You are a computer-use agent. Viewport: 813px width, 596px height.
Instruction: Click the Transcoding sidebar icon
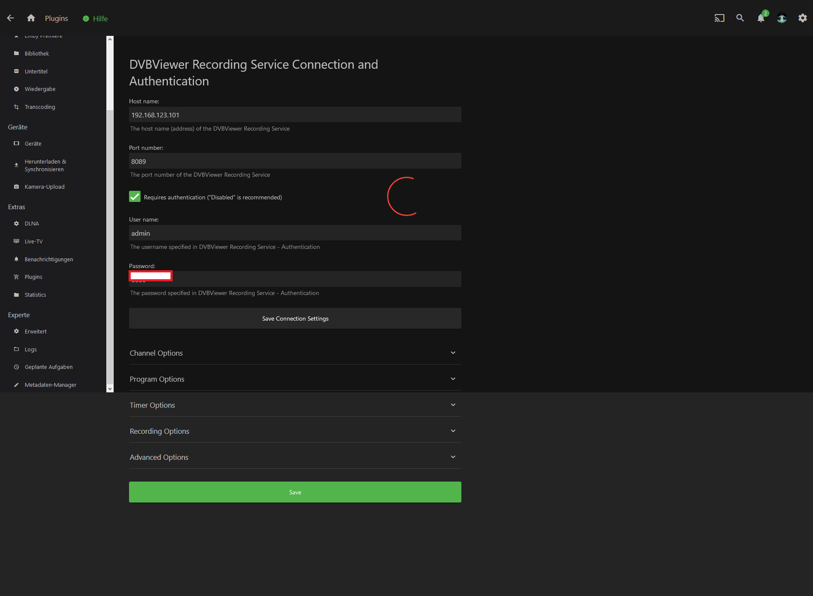[16, 107]
